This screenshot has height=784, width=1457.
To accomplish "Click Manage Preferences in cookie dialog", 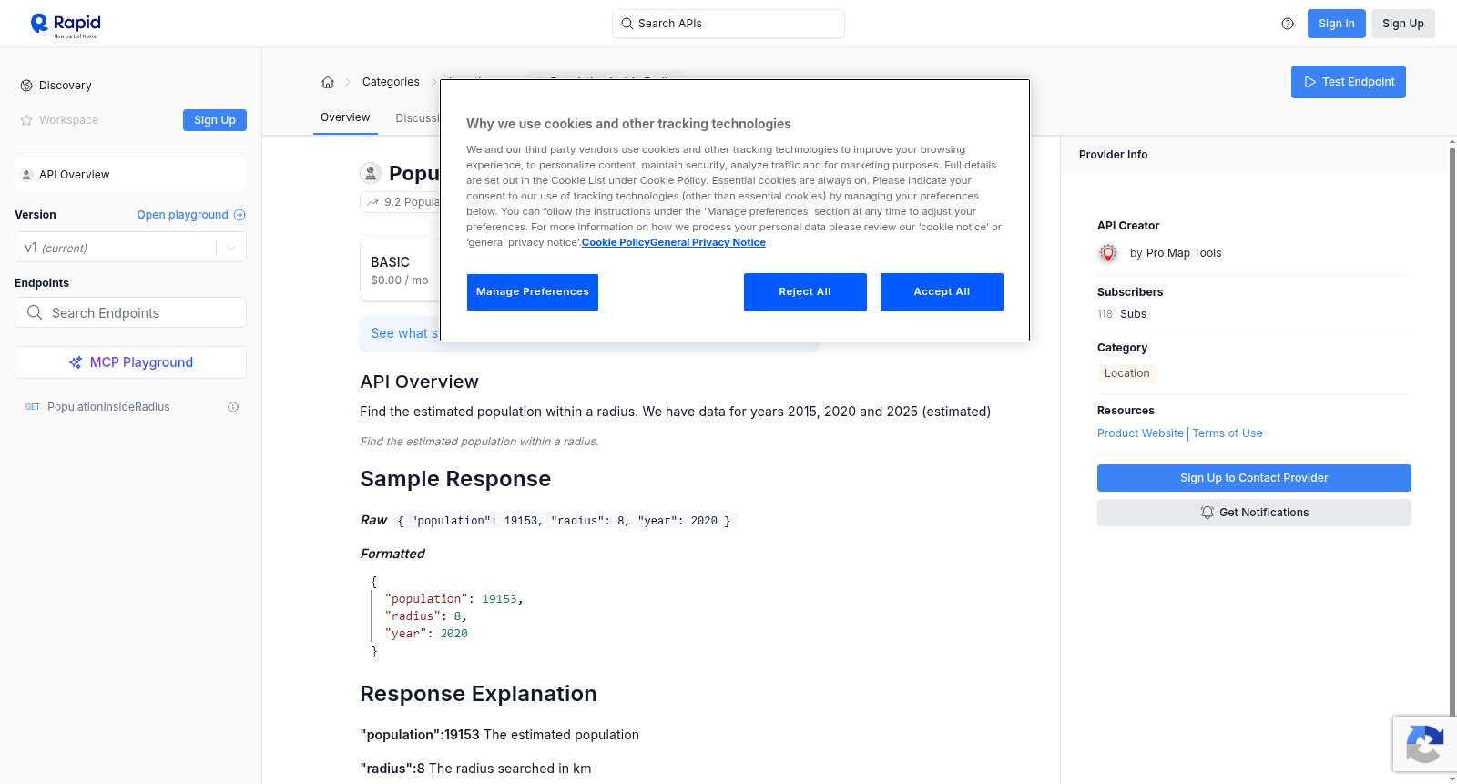I will point(533,292).
